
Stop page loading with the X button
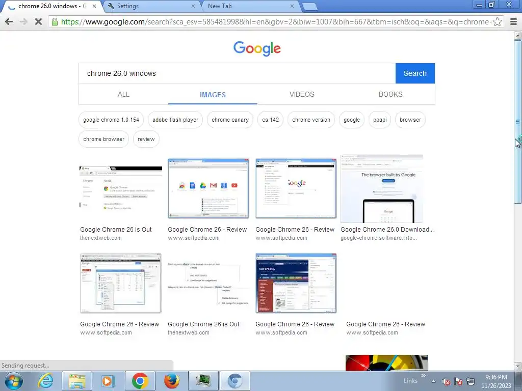pyautogui.click(x=38, y=22)
